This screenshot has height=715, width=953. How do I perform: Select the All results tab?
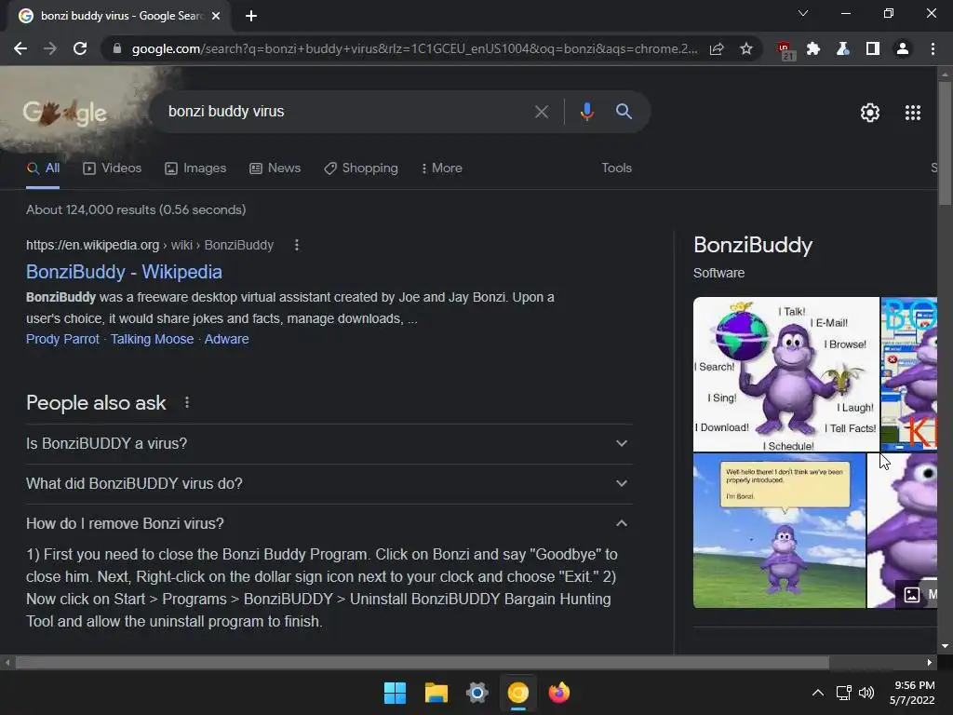tap(43, 169)
